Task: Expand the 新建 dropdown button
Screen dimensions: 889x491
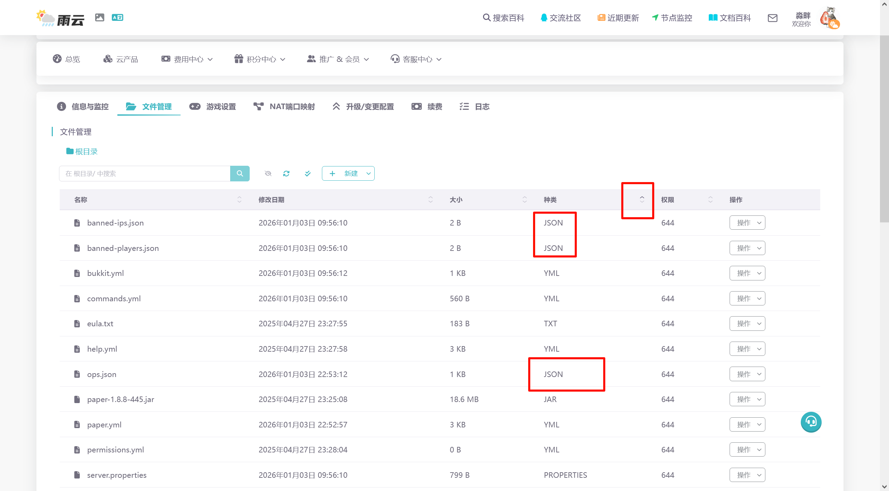Action: 368,173
